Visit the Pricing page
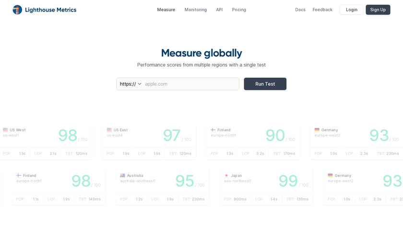This screenshot has width=403, height=226. pyautogui.click(x=239, y=10)
